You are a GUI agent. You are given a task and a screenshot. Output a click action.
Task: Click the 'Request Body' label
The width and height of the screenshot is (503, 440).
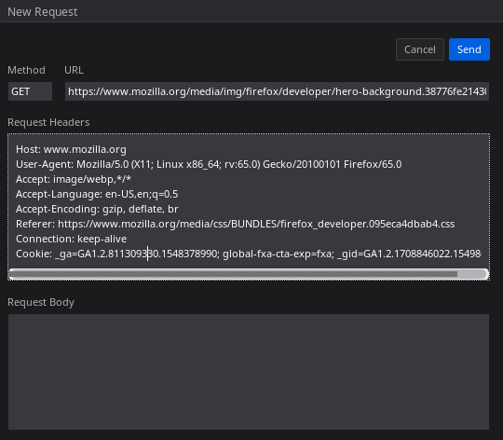(x=41, y=302)
